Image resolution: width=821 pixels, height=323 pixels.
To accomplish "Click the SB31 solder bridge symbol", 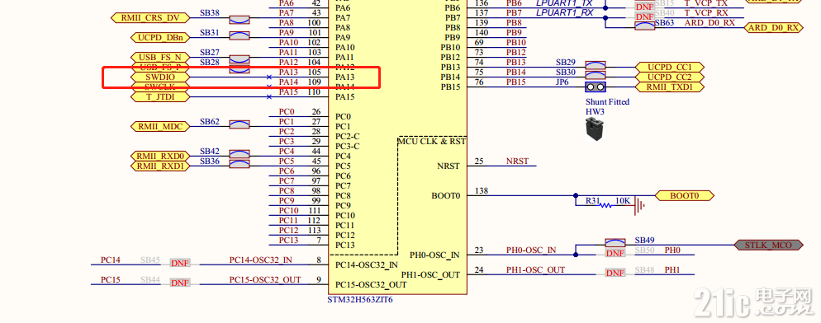I will pos(240,35).
